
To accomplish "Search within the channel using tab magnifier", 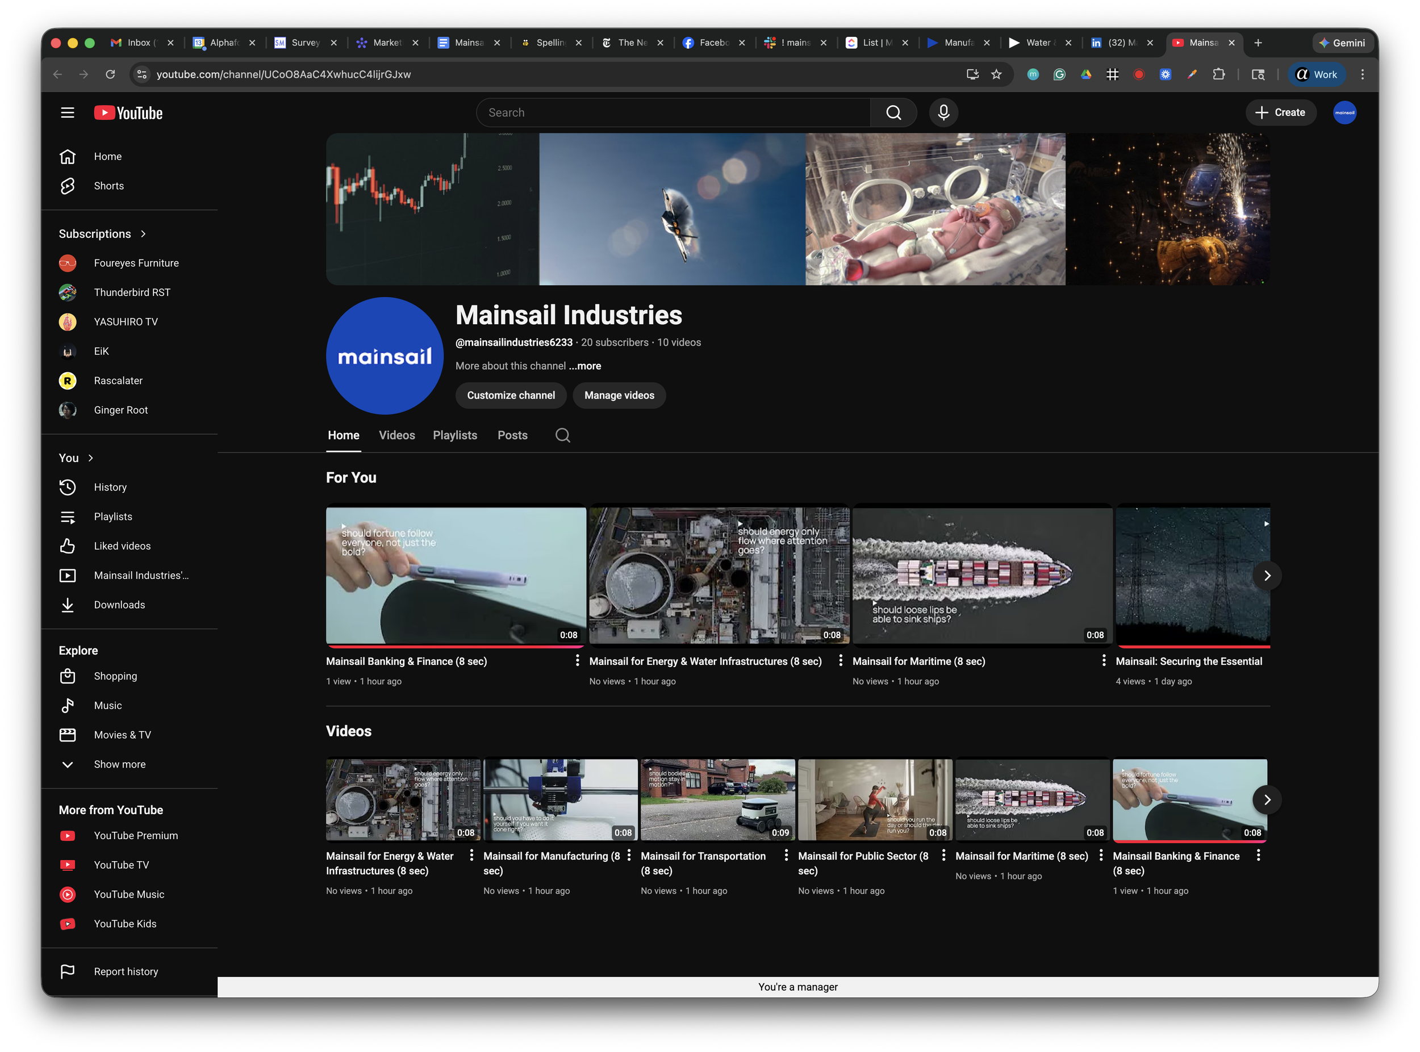I will 562,435.
